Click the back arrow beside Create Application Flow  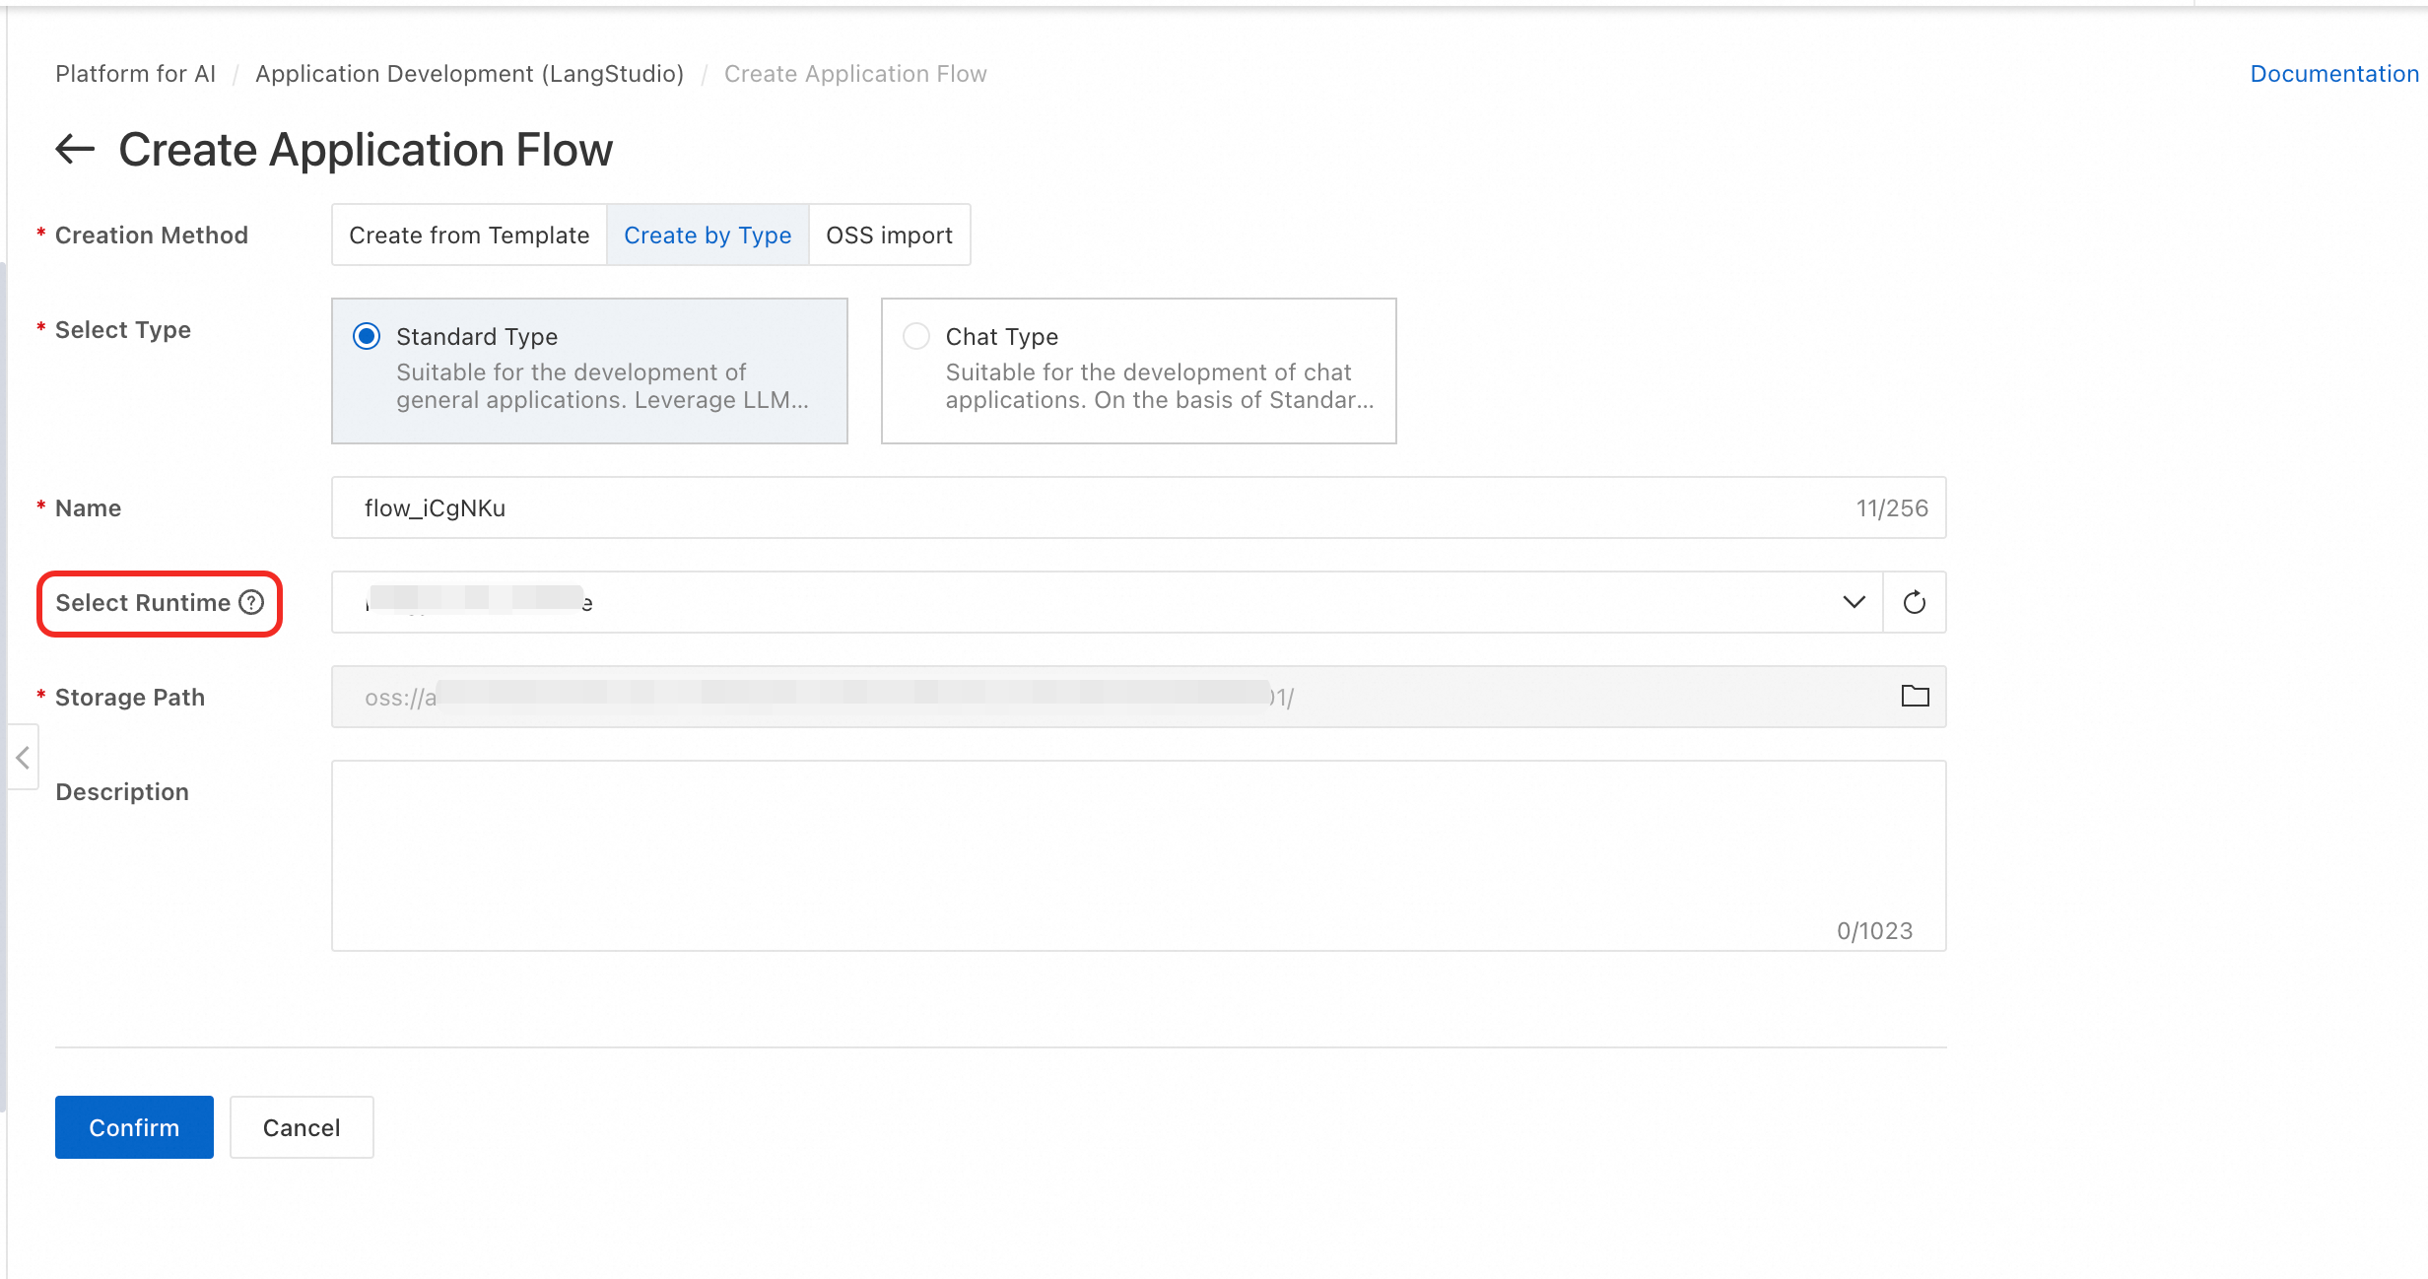pyautogui.click(x=75, y=150)
